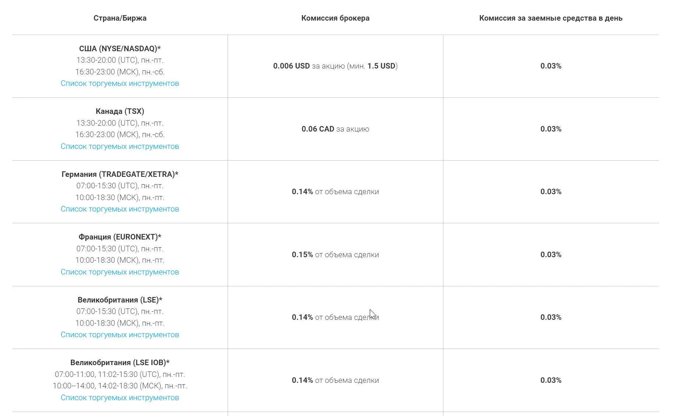Open instruments list link for США NYSE/NASDAQ
The height and width of the screenshot is (416, 699).
120,83
